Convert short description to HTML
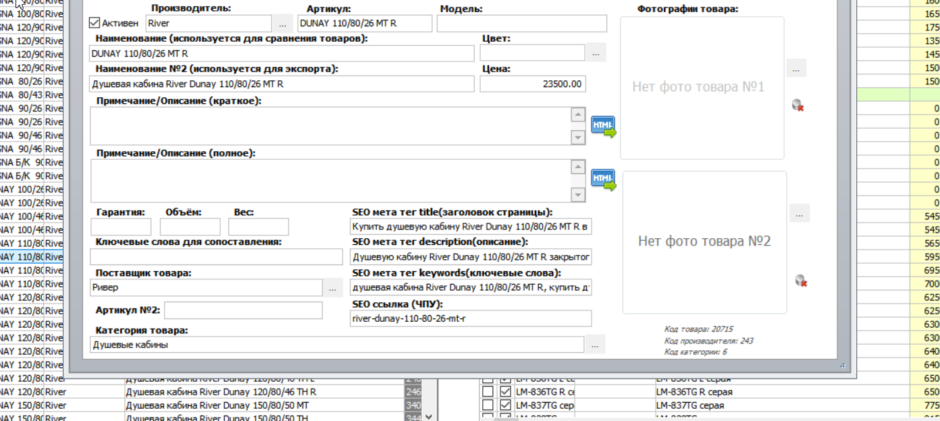Screen dimensions: 940x421 pos(604,126)
